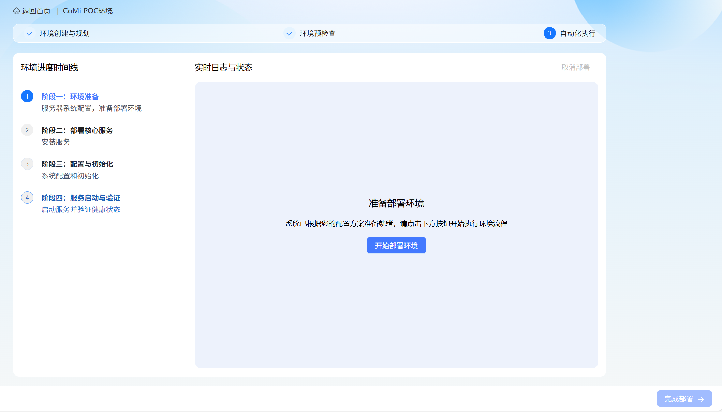The width and height of the screenshot is (722, 412).
Task: Go back via 返回首页 link
Action: pyautogui.click(x=36, y=11)
